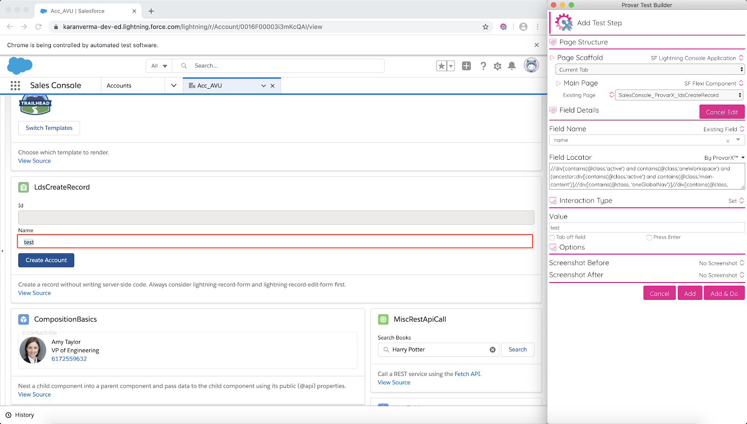Reload the page in Chrome

(38, 27)
